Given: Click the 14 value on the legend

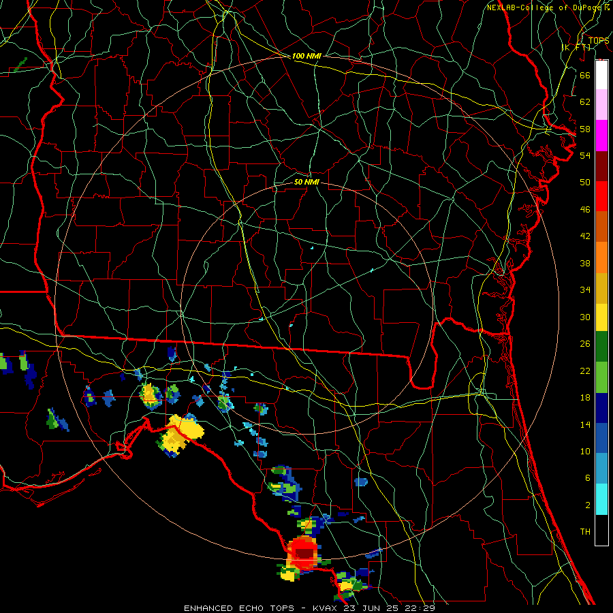Looking at the screenshot, I should 585,425.
